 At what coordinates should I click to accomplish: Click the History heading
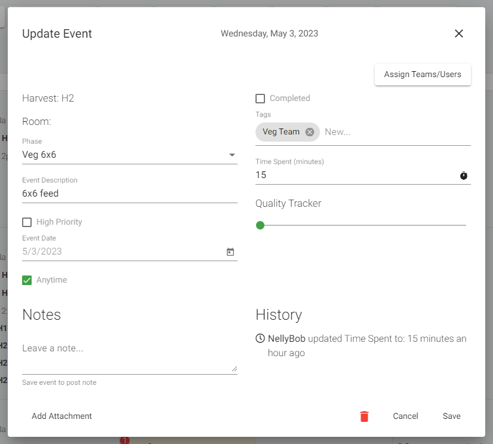pyautogui.click(x=279, y=314)
